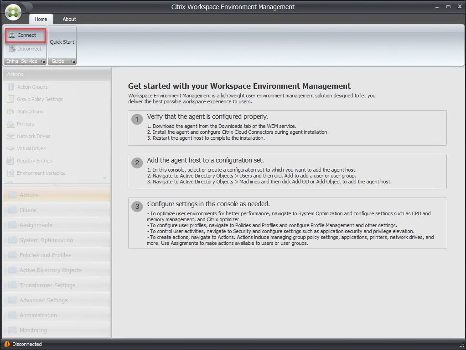Click the Connect server icon
Viewport: 466px width, 350px height.
pyautogui.click(x=12, y=35)
